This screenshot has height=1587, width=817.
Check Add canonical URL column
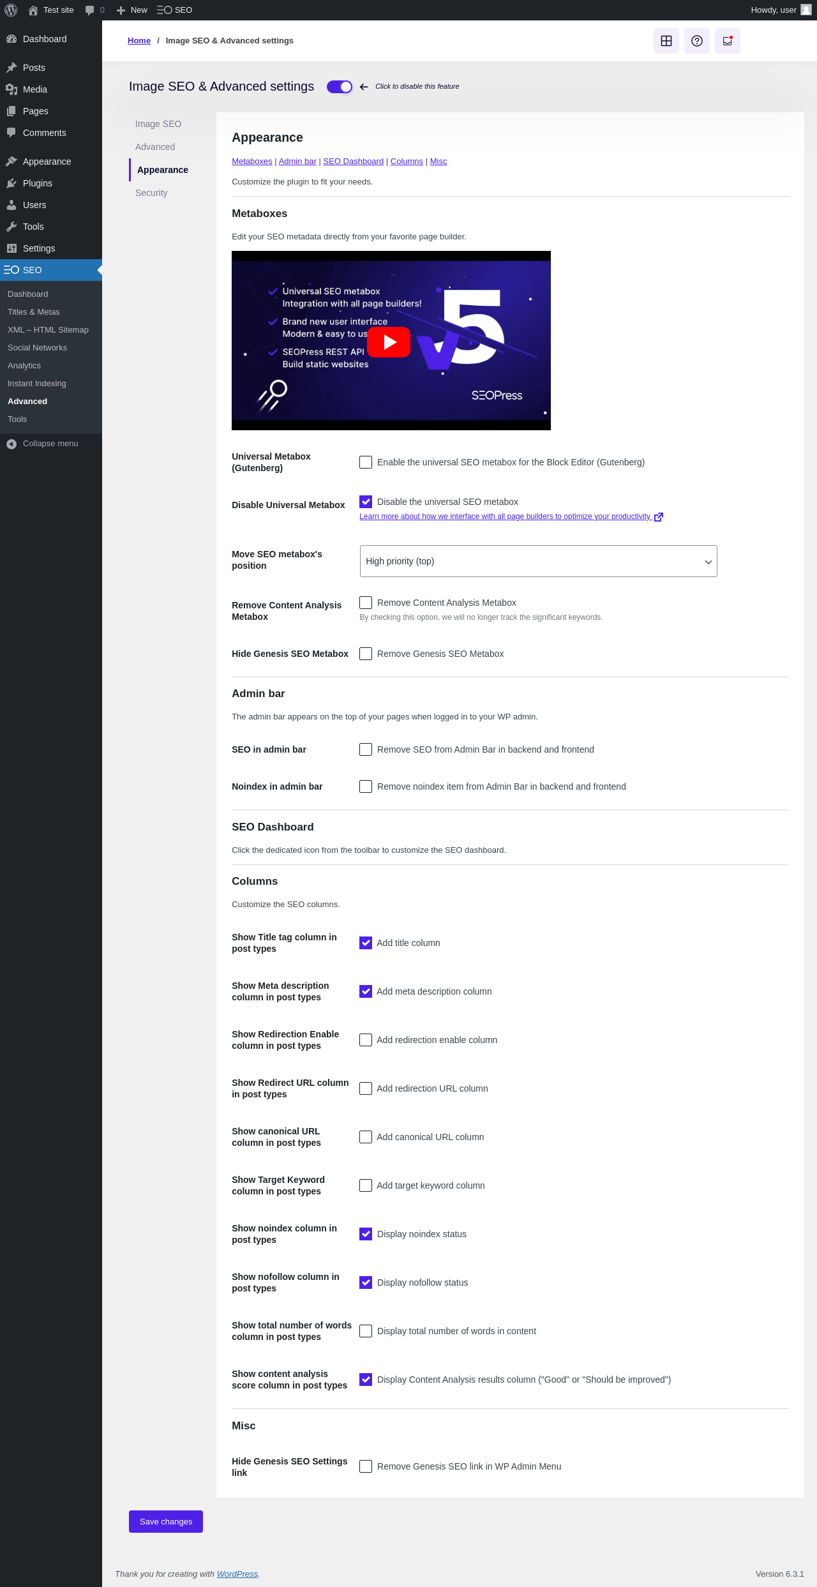point(366,1137)
